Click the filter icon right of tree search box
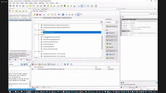This screenshot has height=93, width=166. tap(102, 22)
